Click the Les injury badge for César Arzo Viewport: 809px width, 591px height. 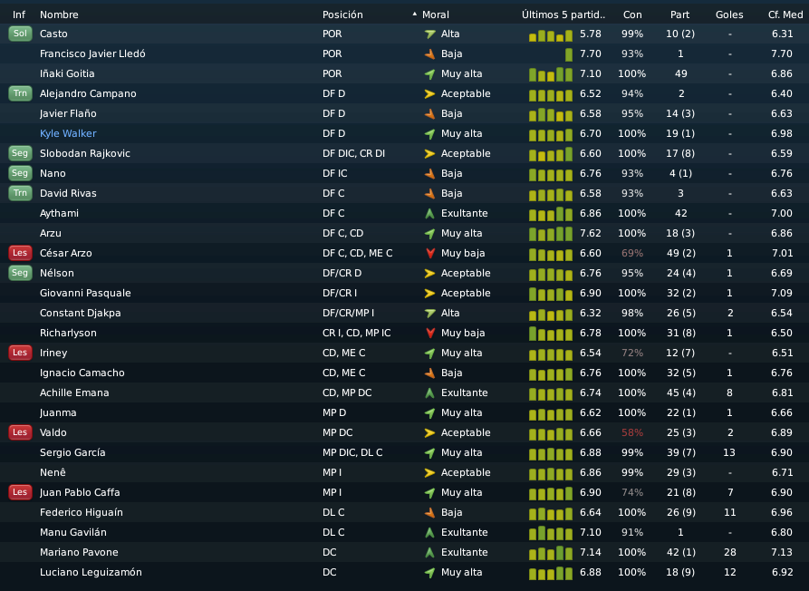(x=20, y=253)
